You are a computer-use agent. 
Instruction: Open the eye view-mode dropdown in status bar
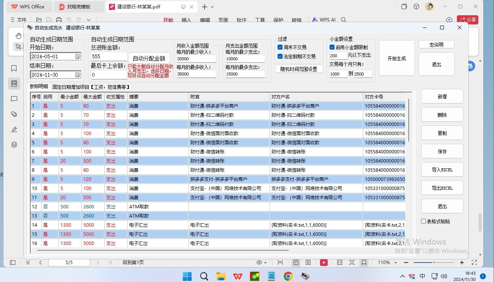tap(262, 263)
